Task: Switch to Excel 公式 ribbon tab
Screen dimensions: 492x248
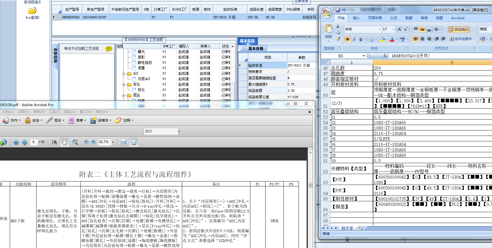Action: [393, 18]
